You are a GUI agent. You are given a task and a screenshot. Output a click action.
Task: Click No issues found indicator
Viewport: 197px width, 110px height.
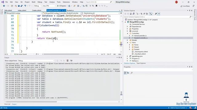coord(20,54)
